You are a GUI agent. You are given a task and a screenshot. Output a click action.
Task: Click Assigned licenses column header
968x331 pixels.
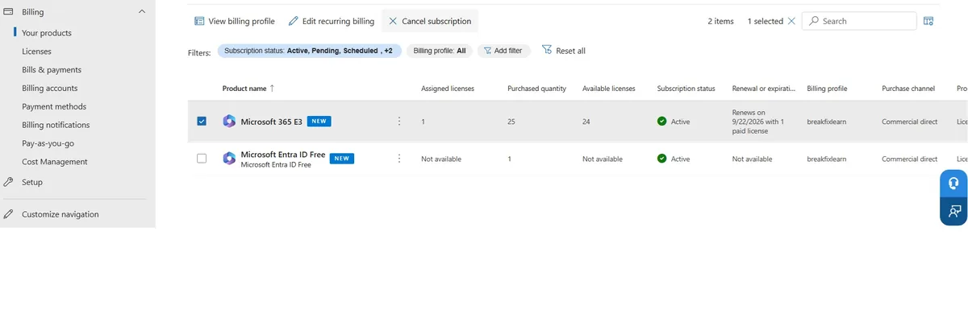tap(448, 89)
